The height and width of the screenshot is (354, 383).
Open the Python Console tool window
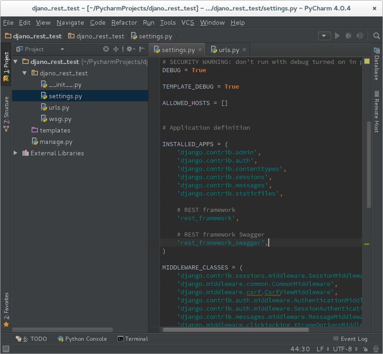[x=82, y=339]
